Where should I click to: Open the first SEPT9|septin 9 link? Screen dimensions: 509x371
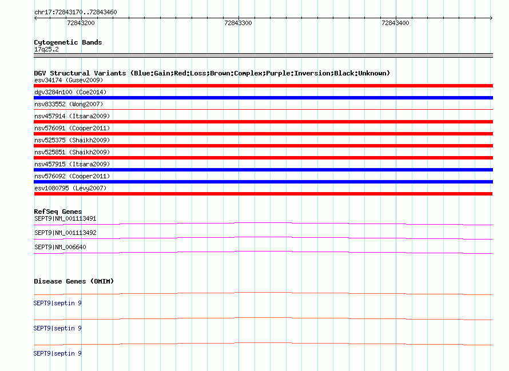pos(57,303)
